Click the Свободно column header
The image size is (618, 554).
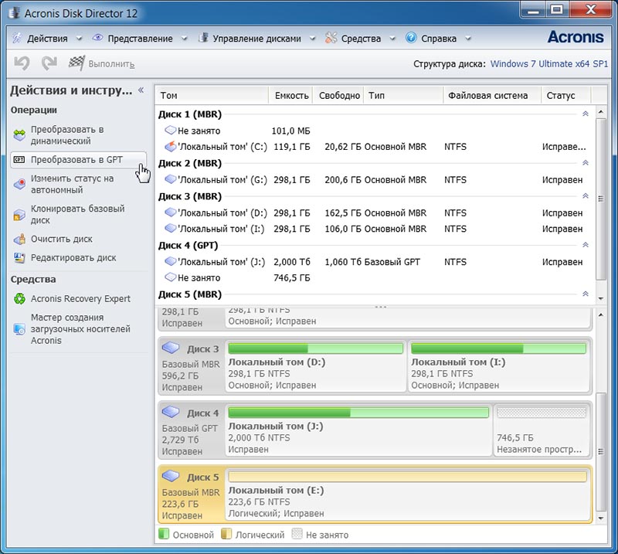[338, 95]
